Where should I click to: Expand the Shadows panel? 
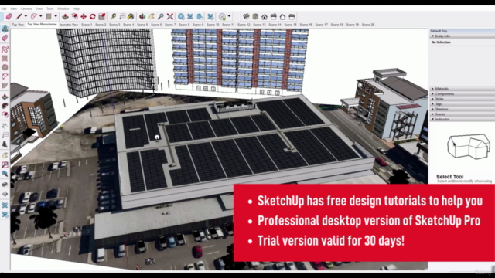pos(462,109)
